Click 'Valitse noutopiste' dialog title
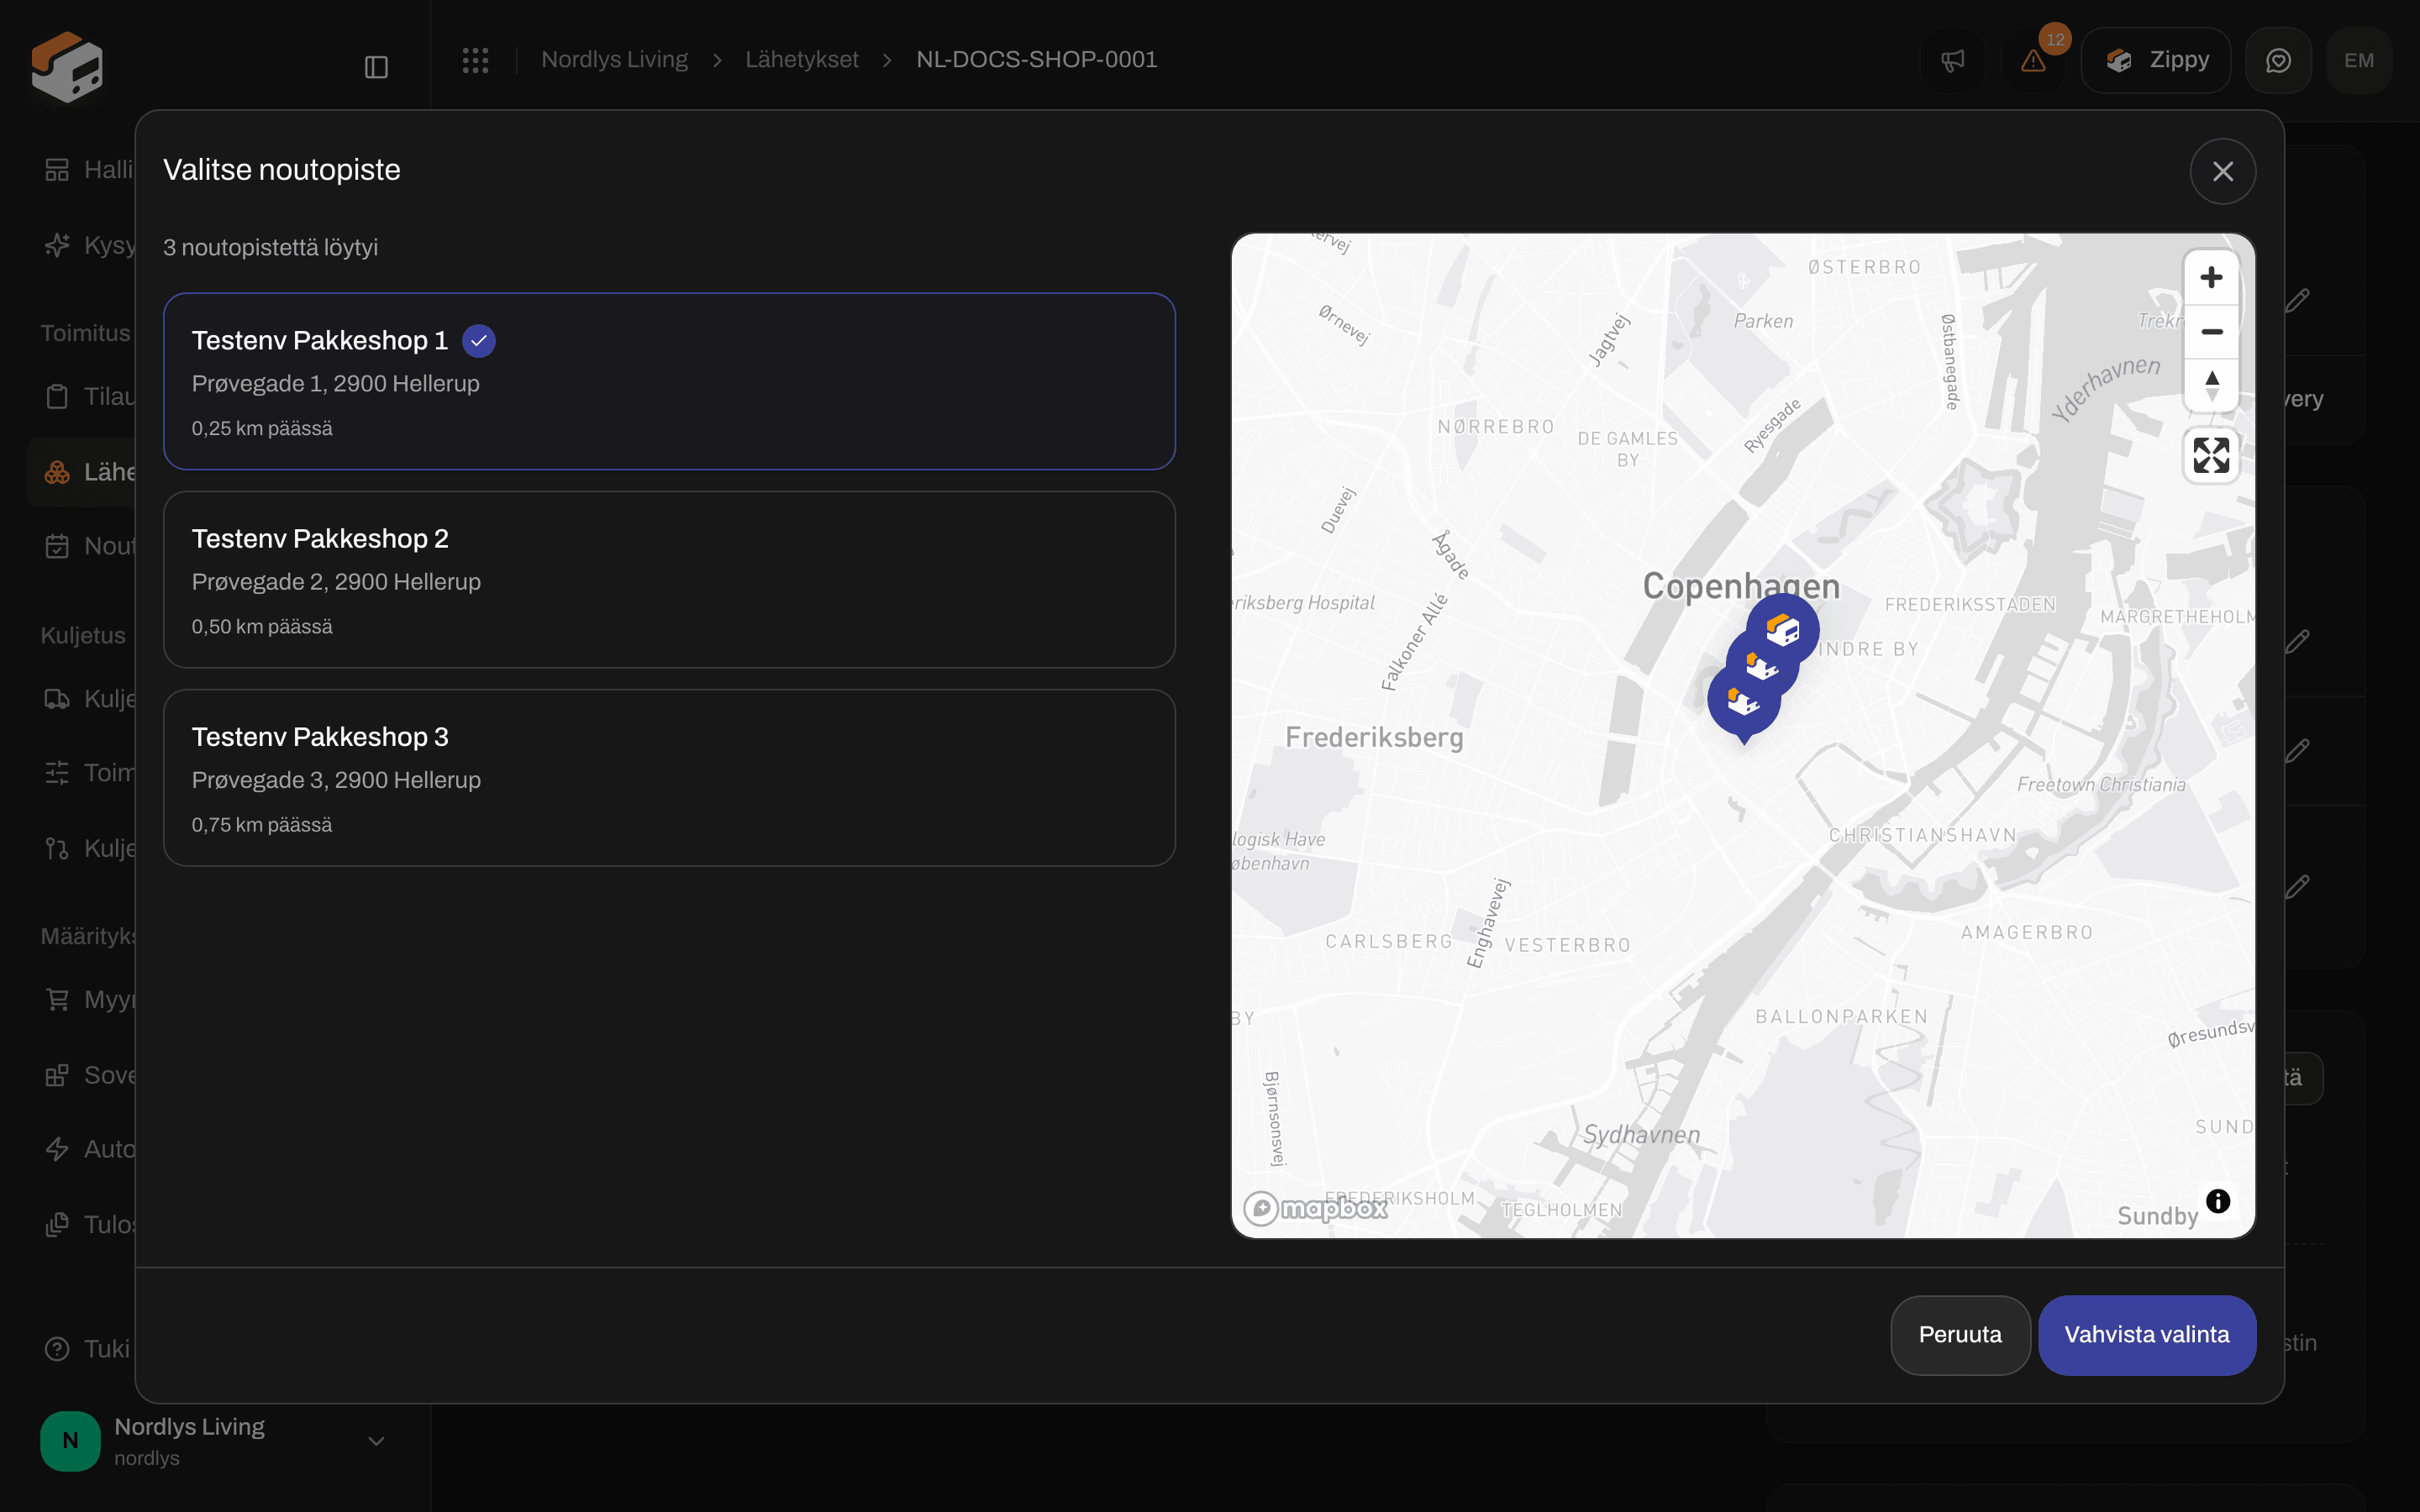The width and height of the screenshot is (2420, 1512). tap(282, 170)
